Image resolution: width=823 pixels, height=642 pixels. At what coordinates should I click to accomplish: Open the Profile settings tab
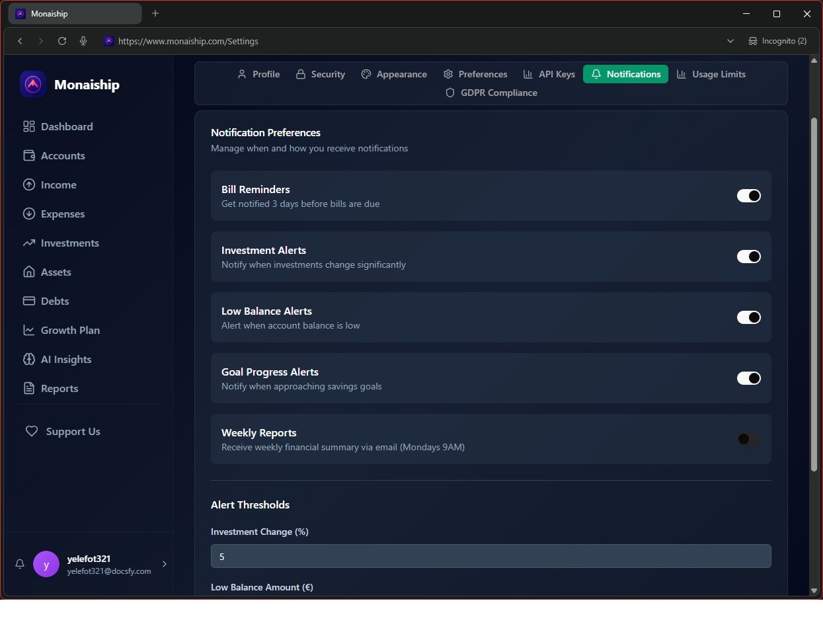(258, 74)
